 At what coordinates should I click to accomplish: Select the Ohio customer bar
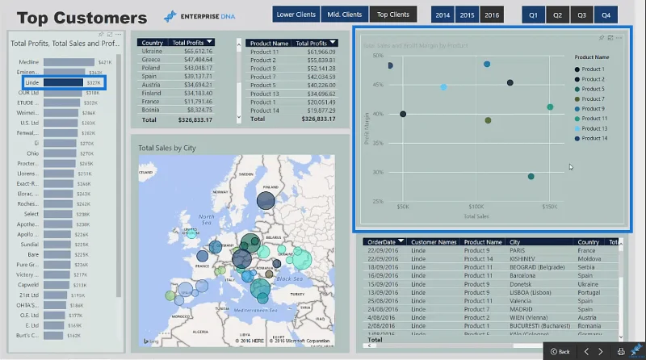pyautogui.click(x=60, y=153)
